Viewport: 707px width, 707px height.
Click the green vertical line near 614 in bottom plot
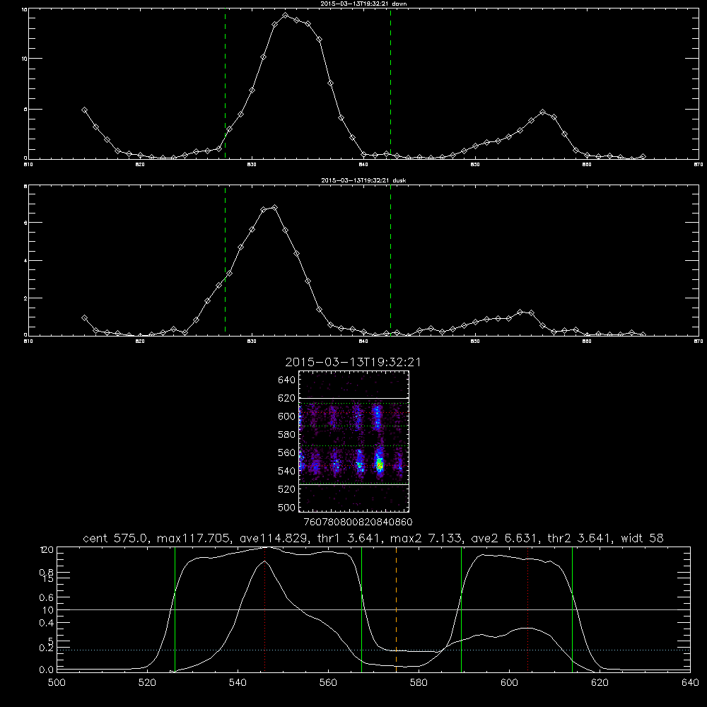tap(572, 609)
